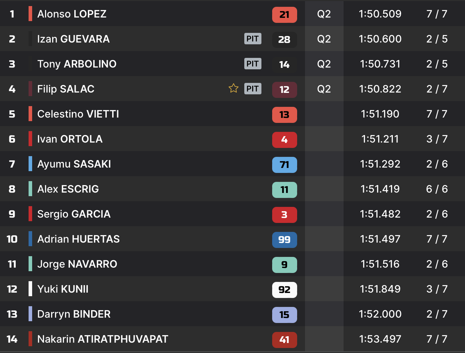Click the lavender number 15 badge
465x353 pixels.
284,315
